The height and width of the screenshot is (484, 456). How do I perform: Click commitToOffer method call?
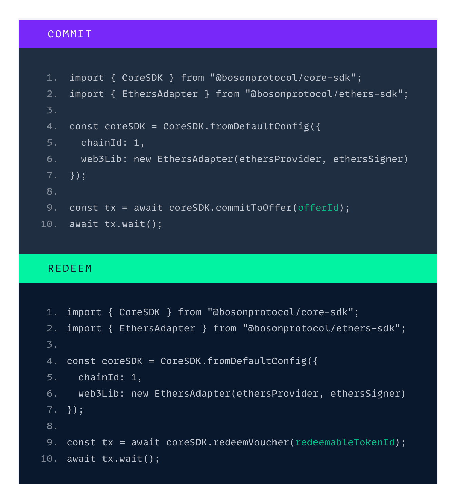[254, 208]
